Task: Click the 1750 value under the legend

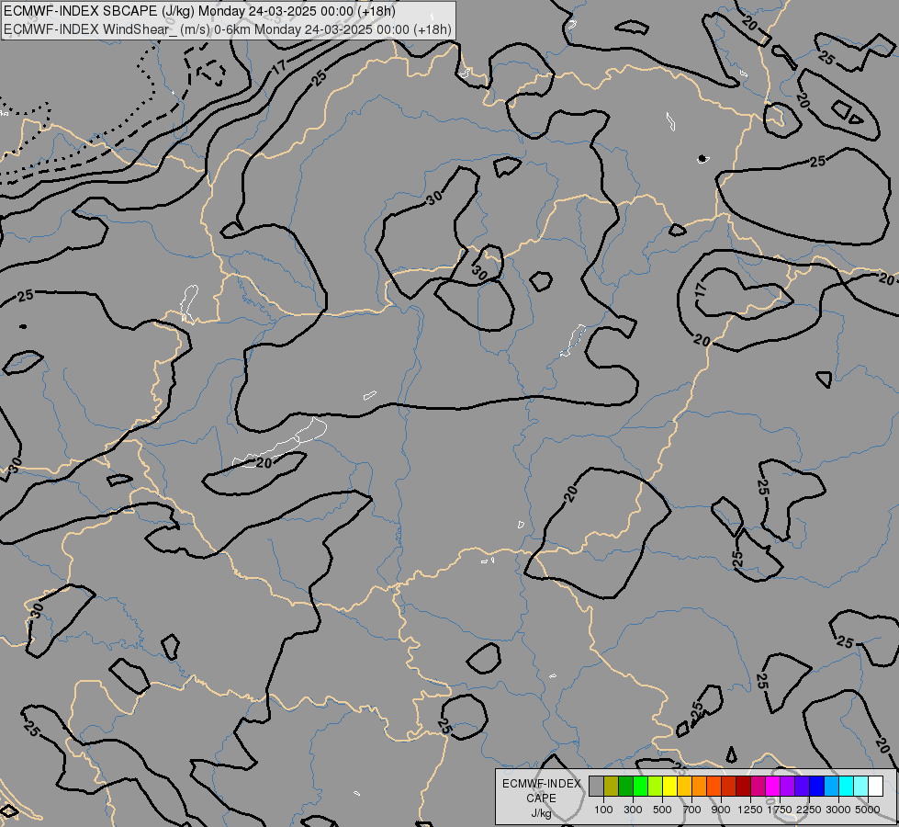Action: click(780, 810)
